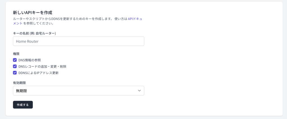Screen dimensions: 287x119
Task: Click the キーの名前 (例: 自宅ルーター) field label
Action: [x=34, y=33]
